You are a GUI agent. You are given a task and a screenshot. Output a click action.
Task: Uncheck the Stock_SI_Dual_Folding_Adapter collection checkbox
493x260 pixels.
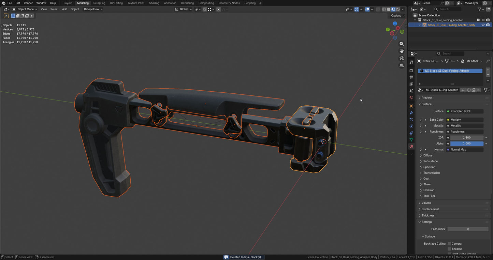[x=478, y=20]
